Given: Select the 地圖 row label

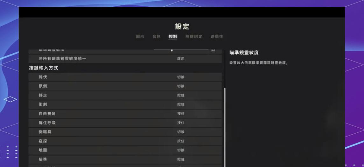Looking at the screenshot, I should pos(43,150).
